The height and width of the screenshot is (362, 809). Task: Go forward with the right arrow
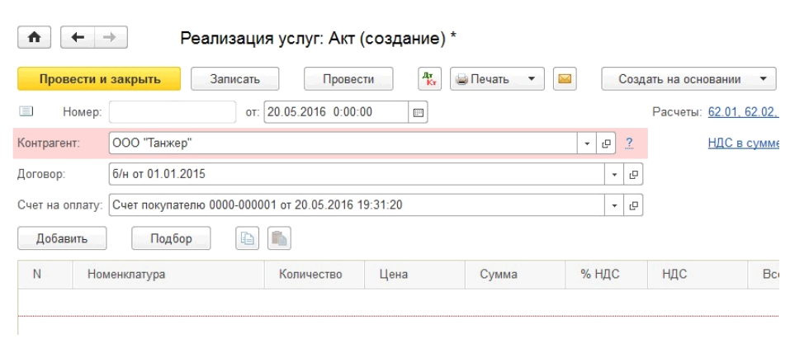pos(111,39)
